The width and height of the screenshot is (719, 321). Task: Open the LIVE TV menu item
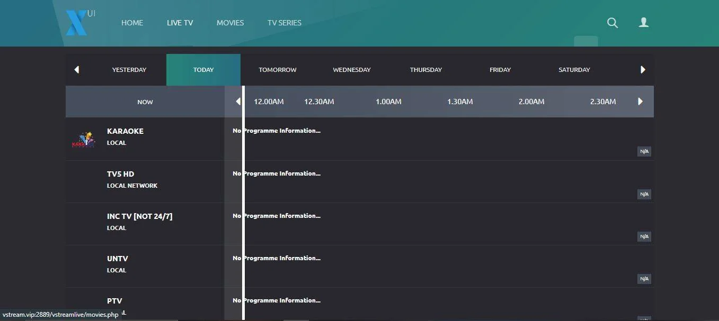point(180,23)
